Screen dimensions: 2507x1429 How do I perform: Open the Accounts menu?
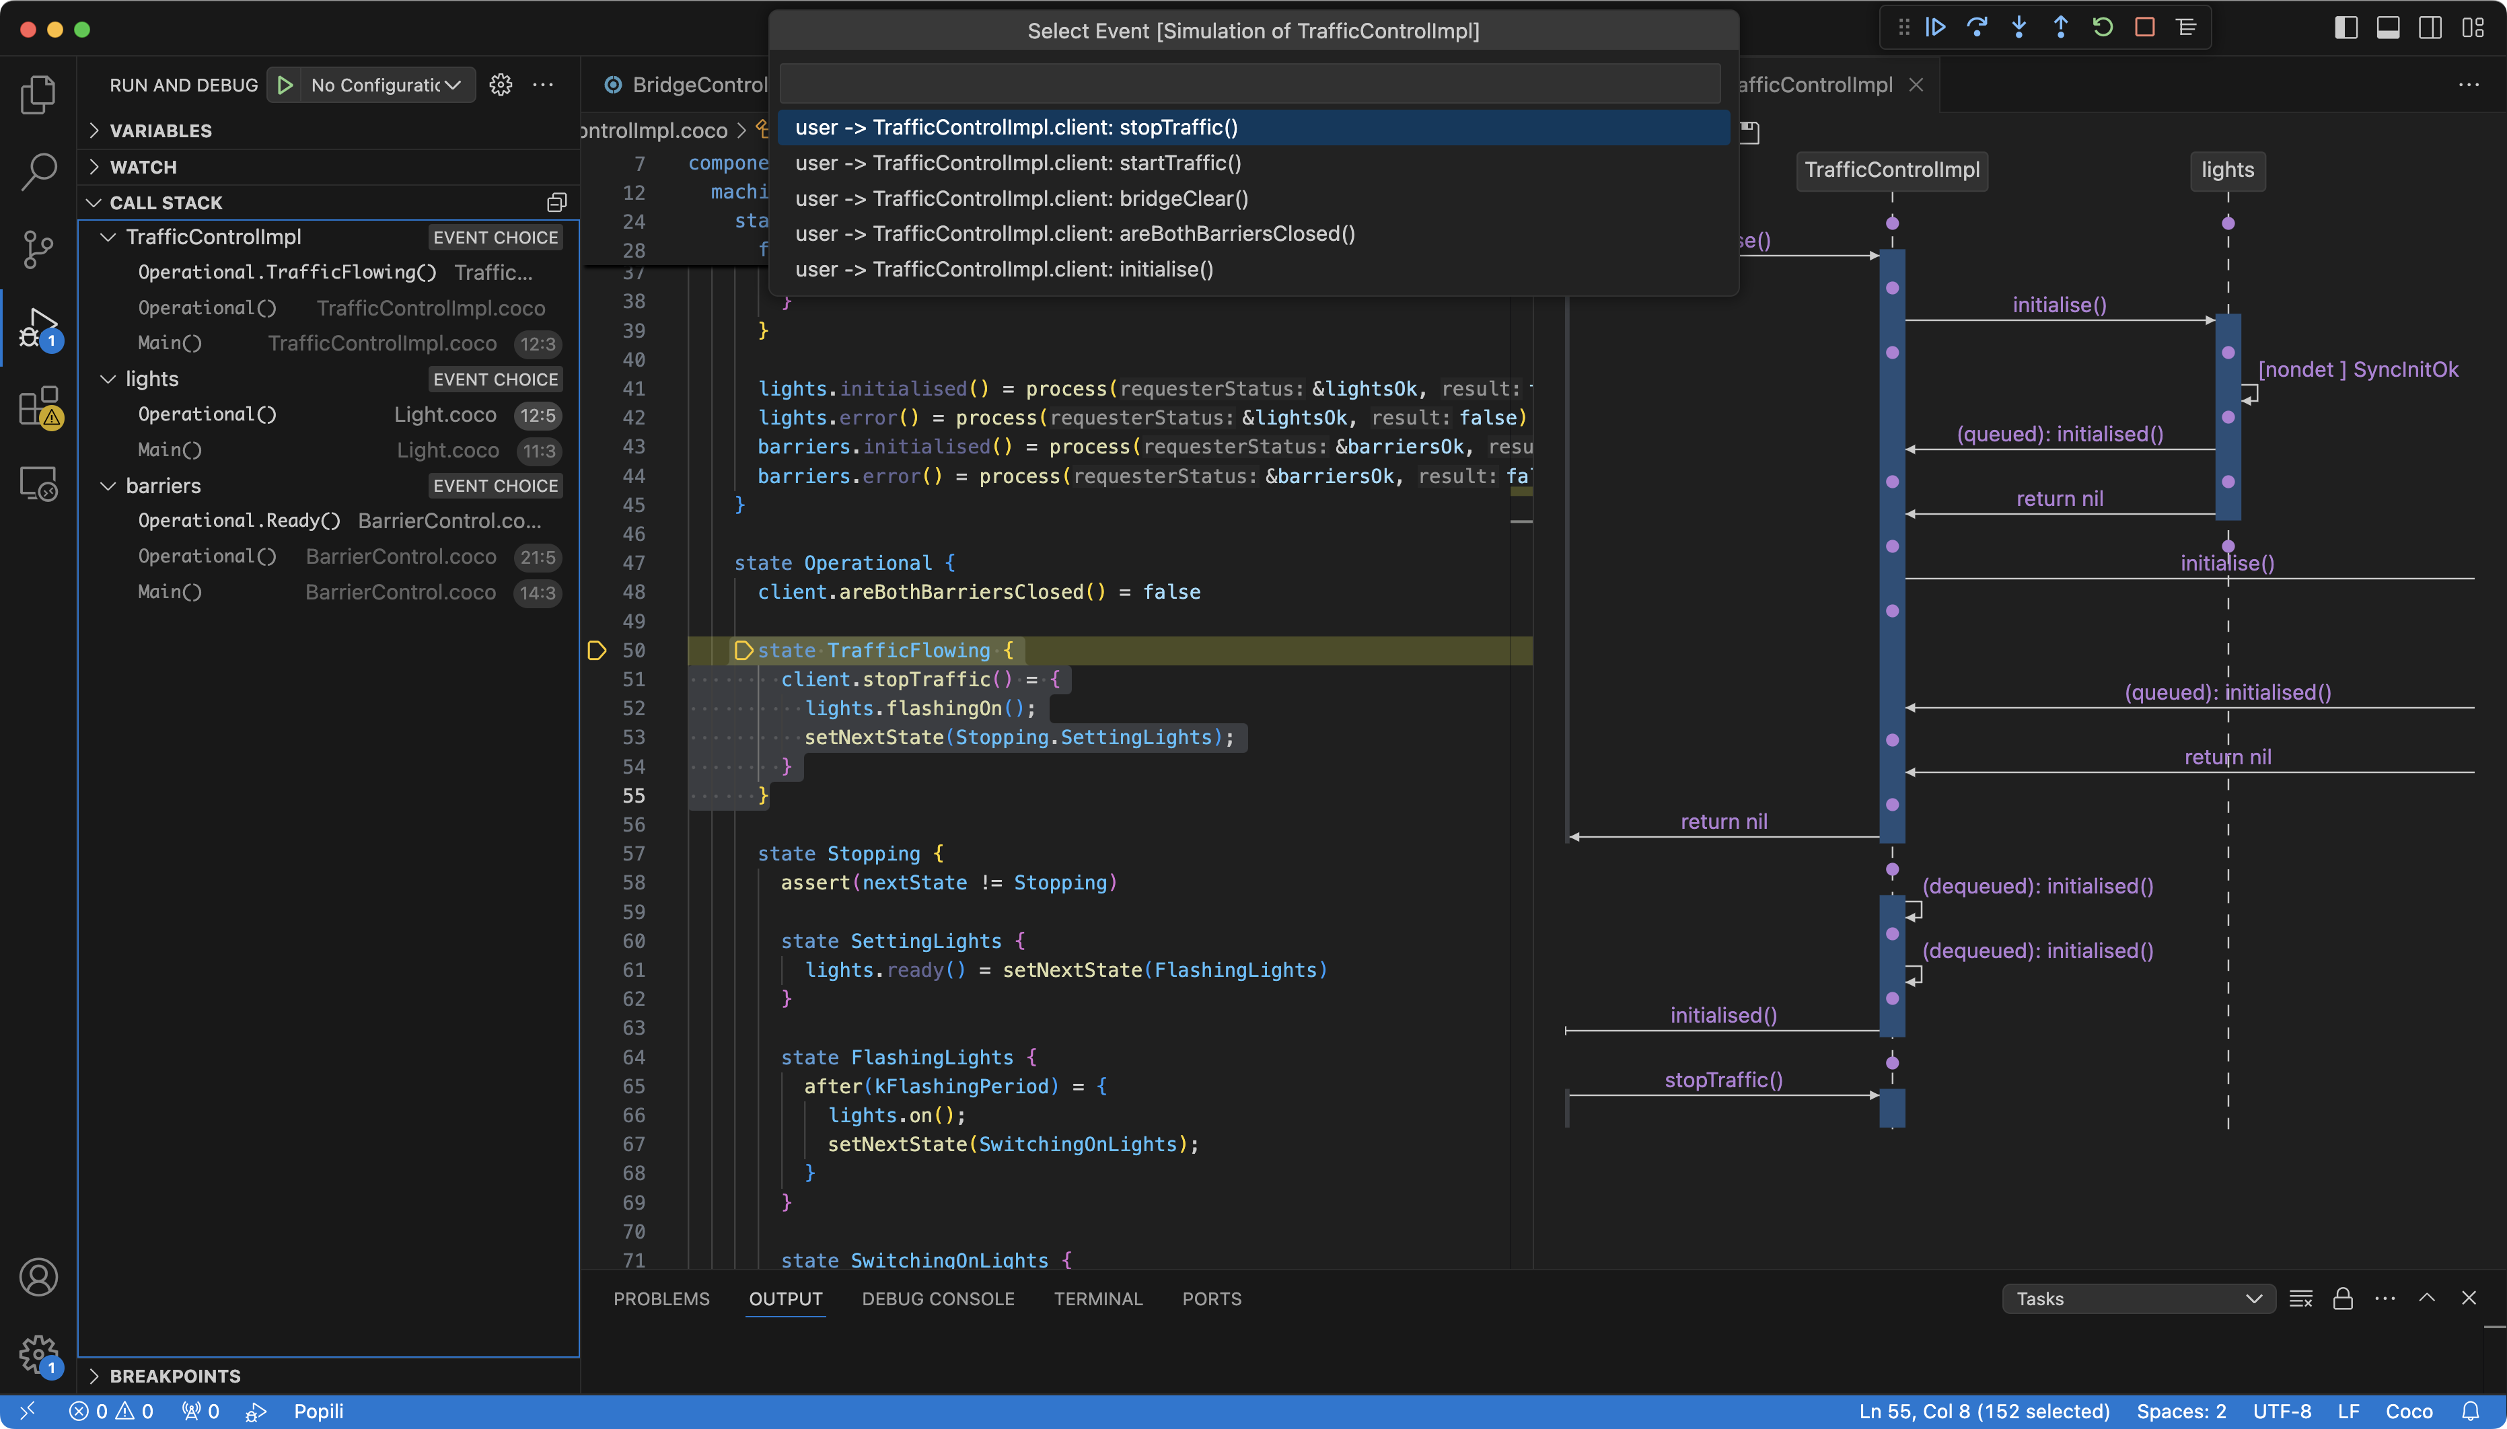point(38,1277)
